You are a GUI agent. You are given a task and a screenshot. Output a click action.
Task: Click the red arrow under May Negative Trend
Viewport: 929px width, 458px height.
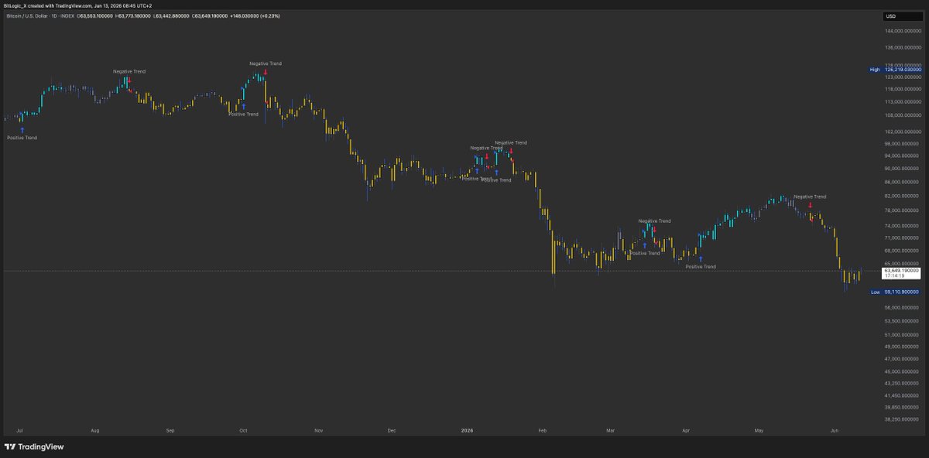coord(810,204)
